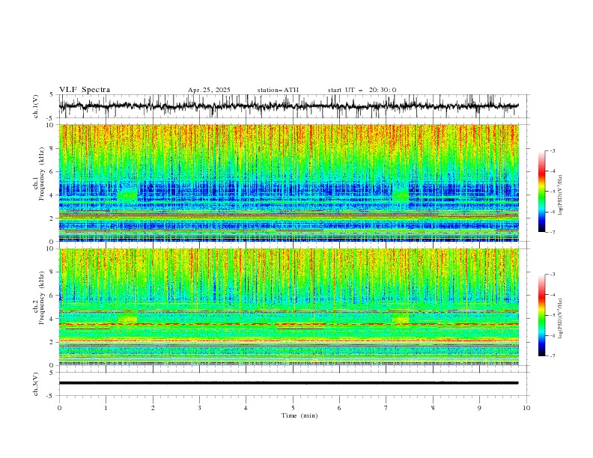Click the ch.1 spectrogram panel

coord(289,183)
